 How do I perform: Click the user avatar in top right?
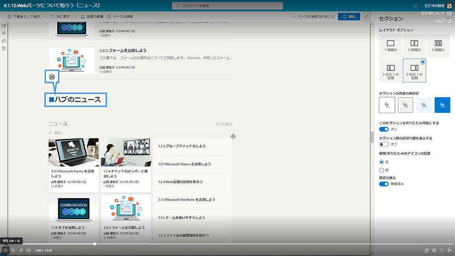[450, 5]
